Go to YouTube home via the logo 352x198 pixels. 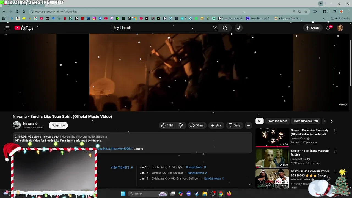tap(24, 28)
